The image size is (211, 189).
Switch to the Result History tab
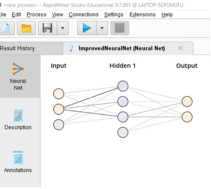17,49
